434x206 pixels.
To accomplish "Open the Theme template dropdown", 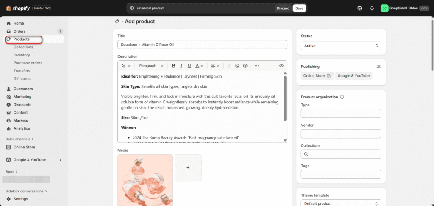I will (341, 203).
